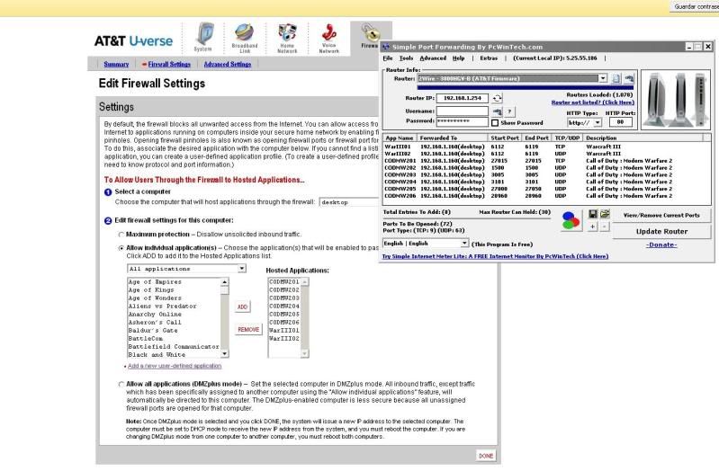Click the Username input field
The height and width of the screenshot is (471, 719).
point(463,111)
